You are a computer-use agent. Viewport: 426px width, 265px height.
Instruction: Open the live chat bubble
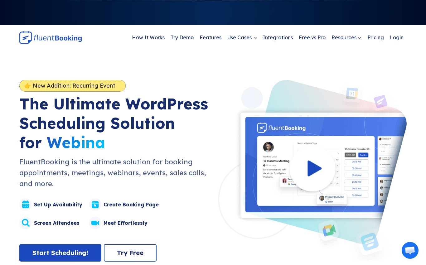[410, 250]
